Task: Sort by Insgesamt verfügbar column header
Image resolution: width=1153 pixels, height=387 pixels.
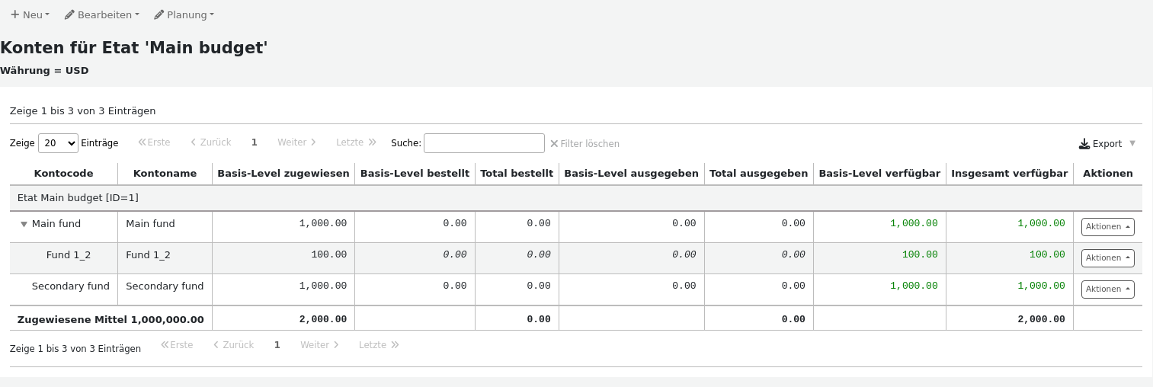Action: [1009, 174]
